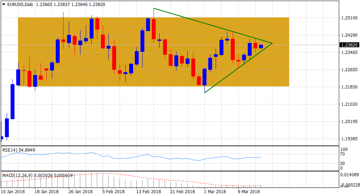The image size is (360, 196).
Task: Click the 1.20195 price axis label
Action: coord(349,122)
